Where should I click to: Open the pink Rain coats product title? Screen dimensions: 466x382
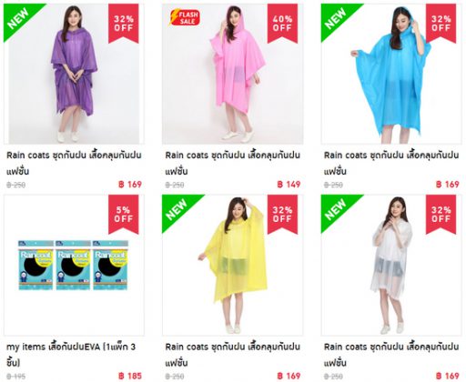pos(233,163)
